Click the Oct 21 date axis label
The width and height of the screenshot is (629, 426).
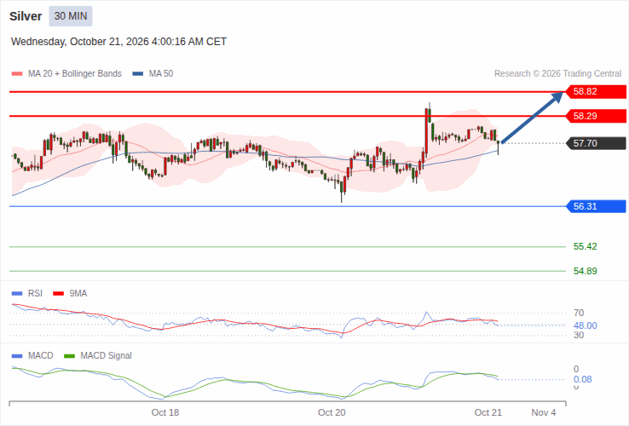[488, 412]
